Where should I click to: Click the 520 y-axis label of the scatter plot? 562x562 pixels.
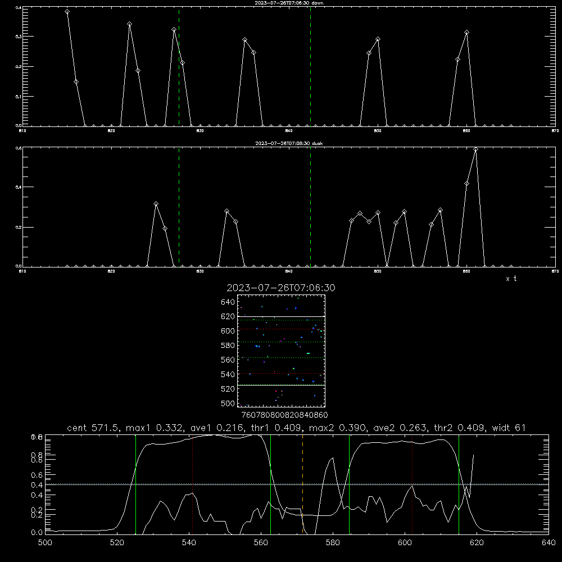(x=228, y=389)
